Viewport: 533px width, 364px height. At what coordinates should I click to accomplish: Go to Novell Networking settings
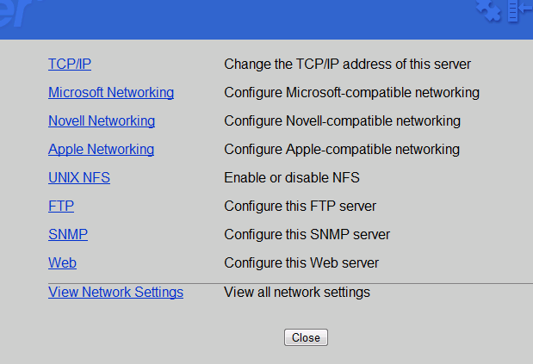(102, 120)
